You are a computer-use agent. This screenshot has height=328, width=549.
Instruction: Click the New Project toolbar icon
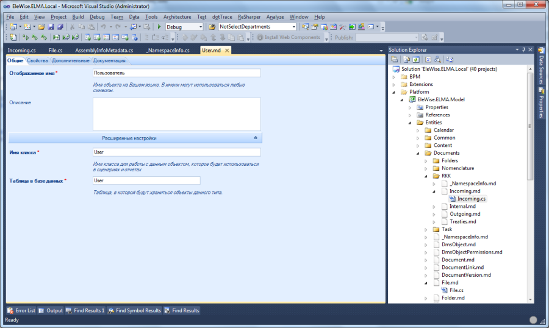pyautogui.click(x=13, y=27)
